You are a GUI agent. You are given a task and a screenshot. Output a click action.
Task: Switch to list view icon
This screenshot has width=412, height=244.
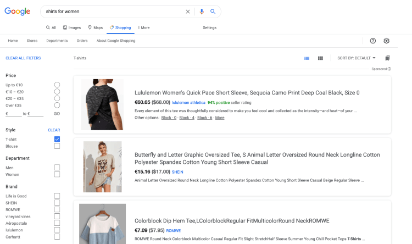click(307, 58)
